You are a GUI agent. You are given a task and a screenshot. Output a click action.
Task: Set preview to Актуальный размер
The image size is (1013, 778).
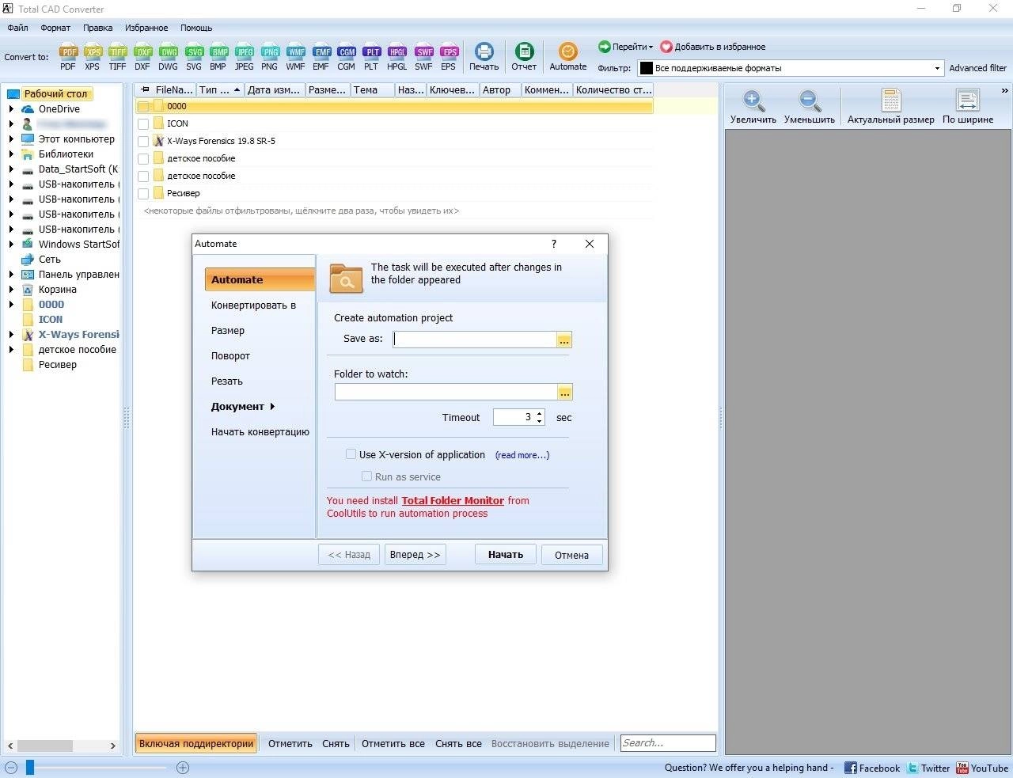890,107
